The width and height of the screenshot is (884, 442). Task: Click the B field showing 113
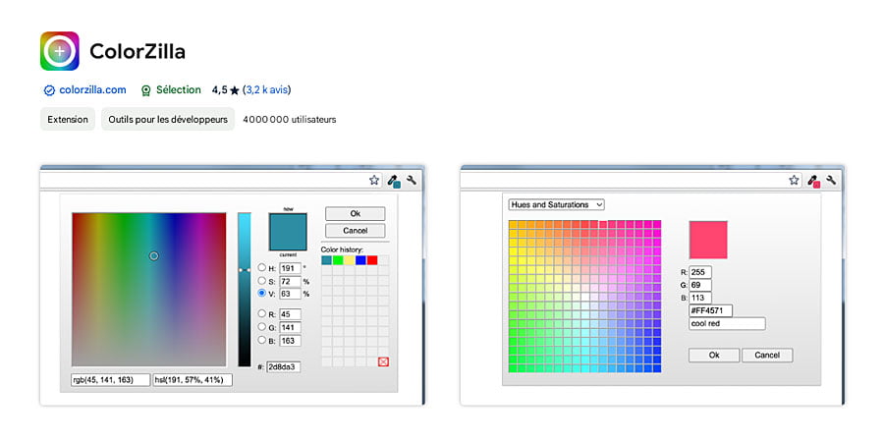tap(700, 298)
